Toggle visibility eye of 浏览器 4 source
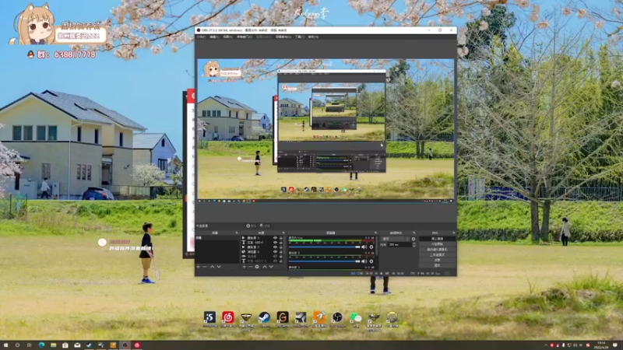The height and width of the screenshot is (350, 623). (276, 251)
